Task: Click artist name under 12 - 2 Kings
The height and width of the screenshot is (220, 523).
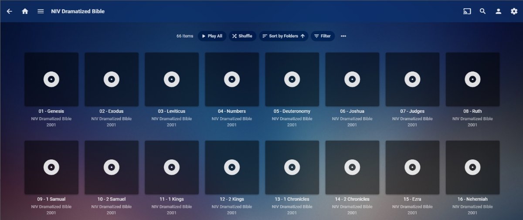Action: pyautogui.click(x=232, y=206)
